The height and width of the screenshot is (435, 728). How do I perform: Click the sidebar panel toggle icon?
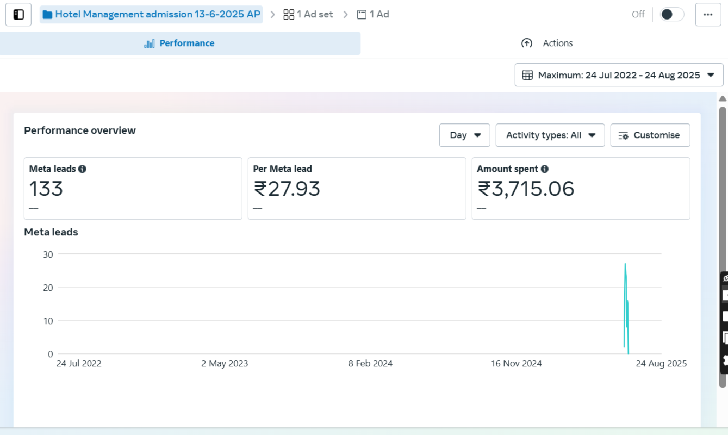pyautogui.click(x=18, y=15)
